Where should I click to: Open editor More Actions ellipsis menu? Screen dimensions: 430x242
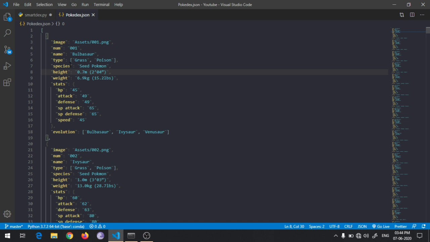pos(422,15)
